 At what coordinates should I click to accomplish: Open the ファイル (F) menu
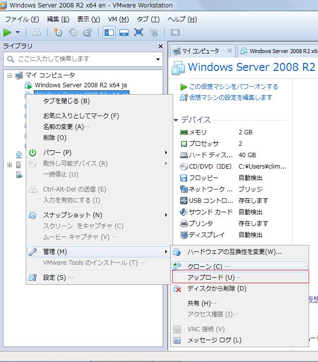pyautogui.click(x=22, y=19)
